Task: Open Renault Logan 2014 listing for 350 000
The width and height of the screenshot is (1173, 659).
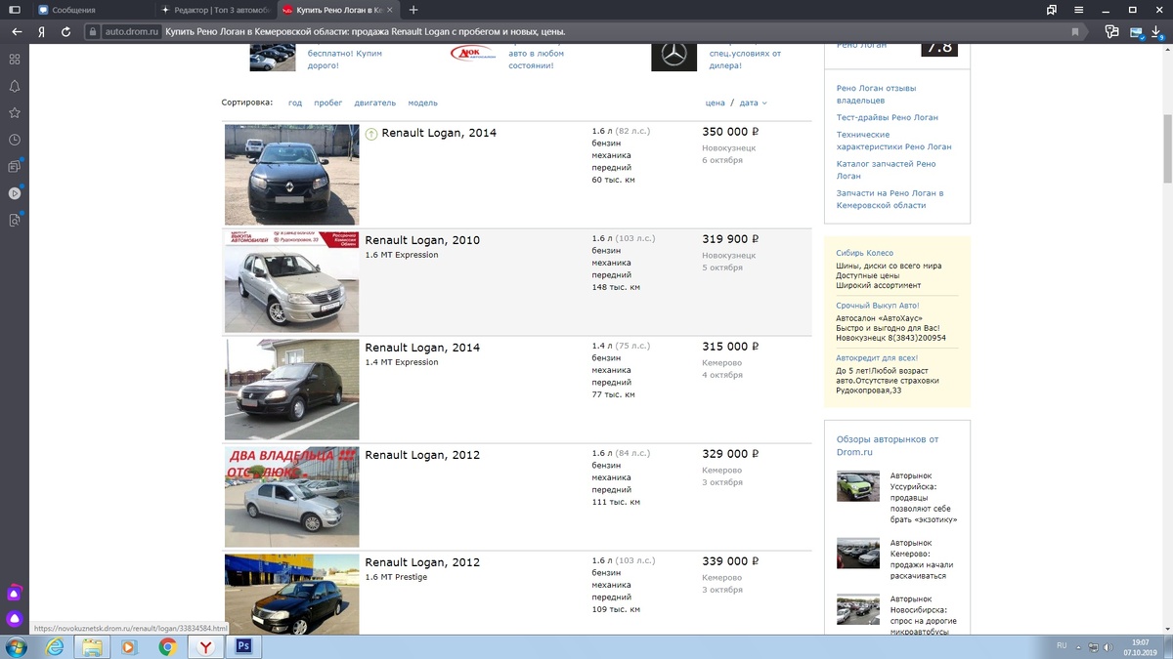Action: pyautogui.click(x=439, y=133)
